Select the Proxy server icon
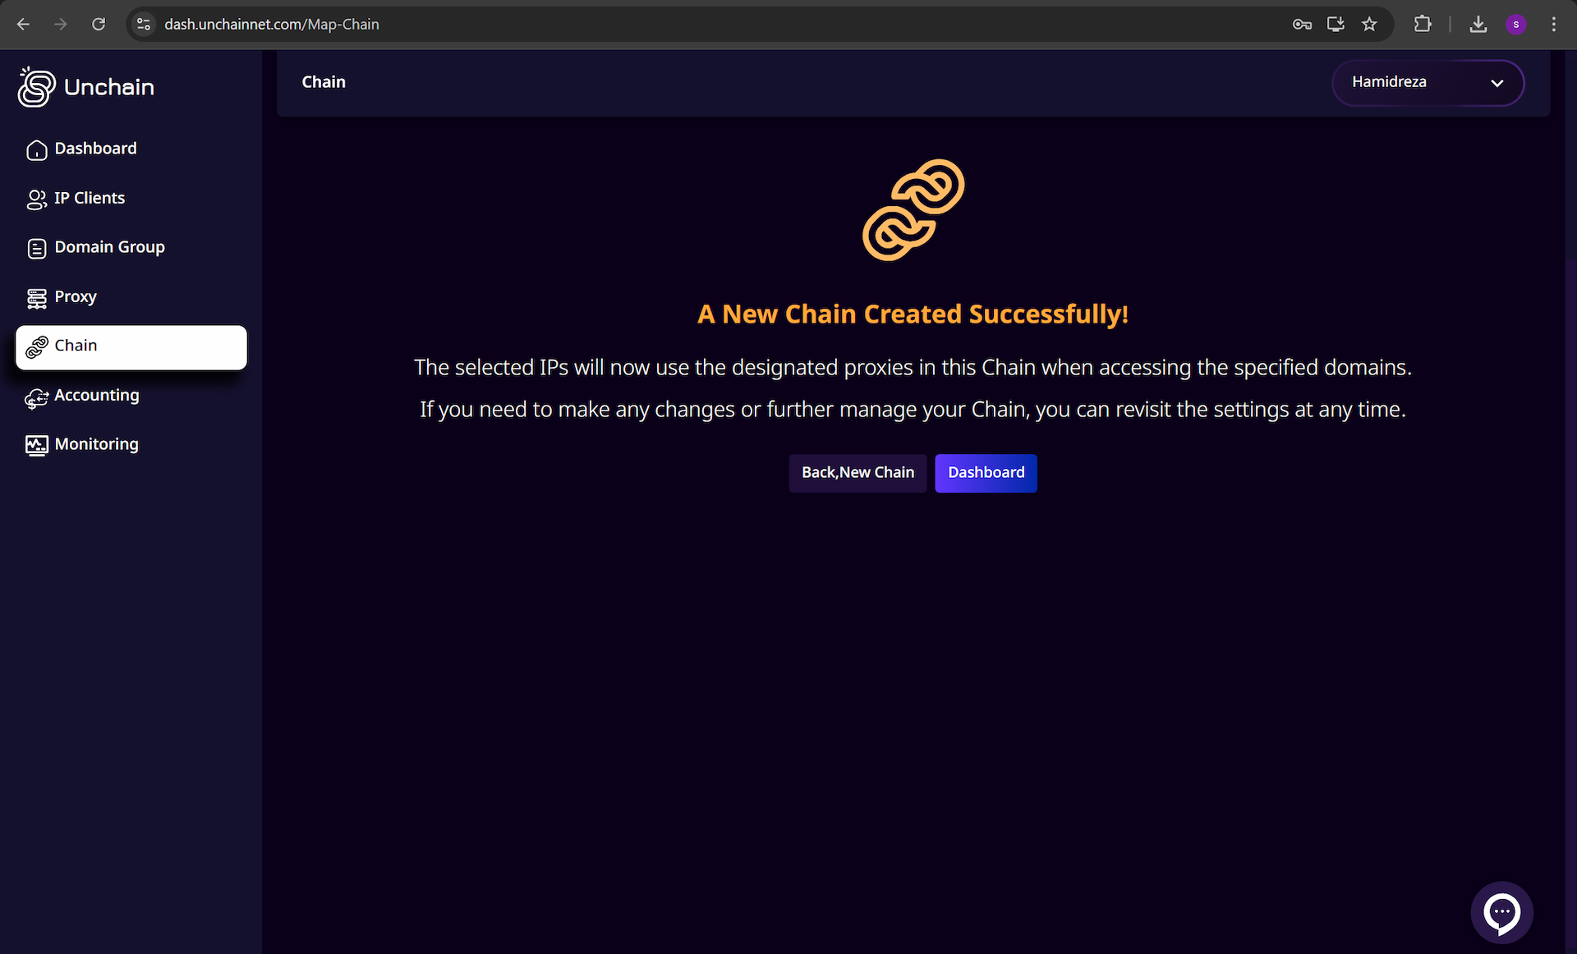The height and width of the screenshot is (954, 1577). 36,298
